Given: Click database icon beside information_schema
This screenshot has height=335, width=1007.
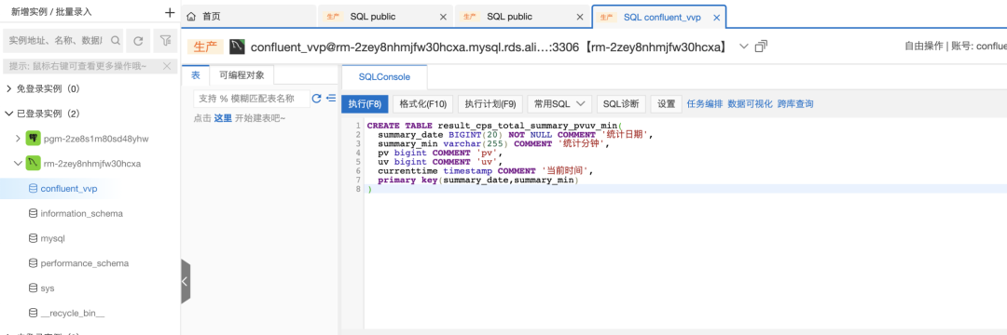Looking at the screenshot, I should (x=33, y=213).
